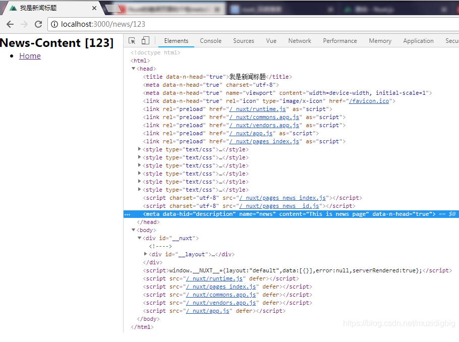459x342 pixels.
Task: Select the highlighted meta description line
Action: (289, 214)
